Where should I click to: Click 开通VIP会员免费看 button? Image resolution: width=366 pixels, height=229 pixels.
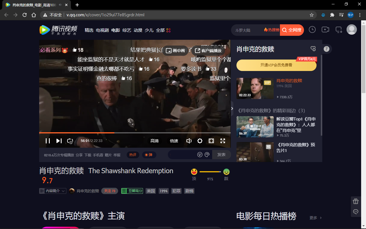coord(277,65)
